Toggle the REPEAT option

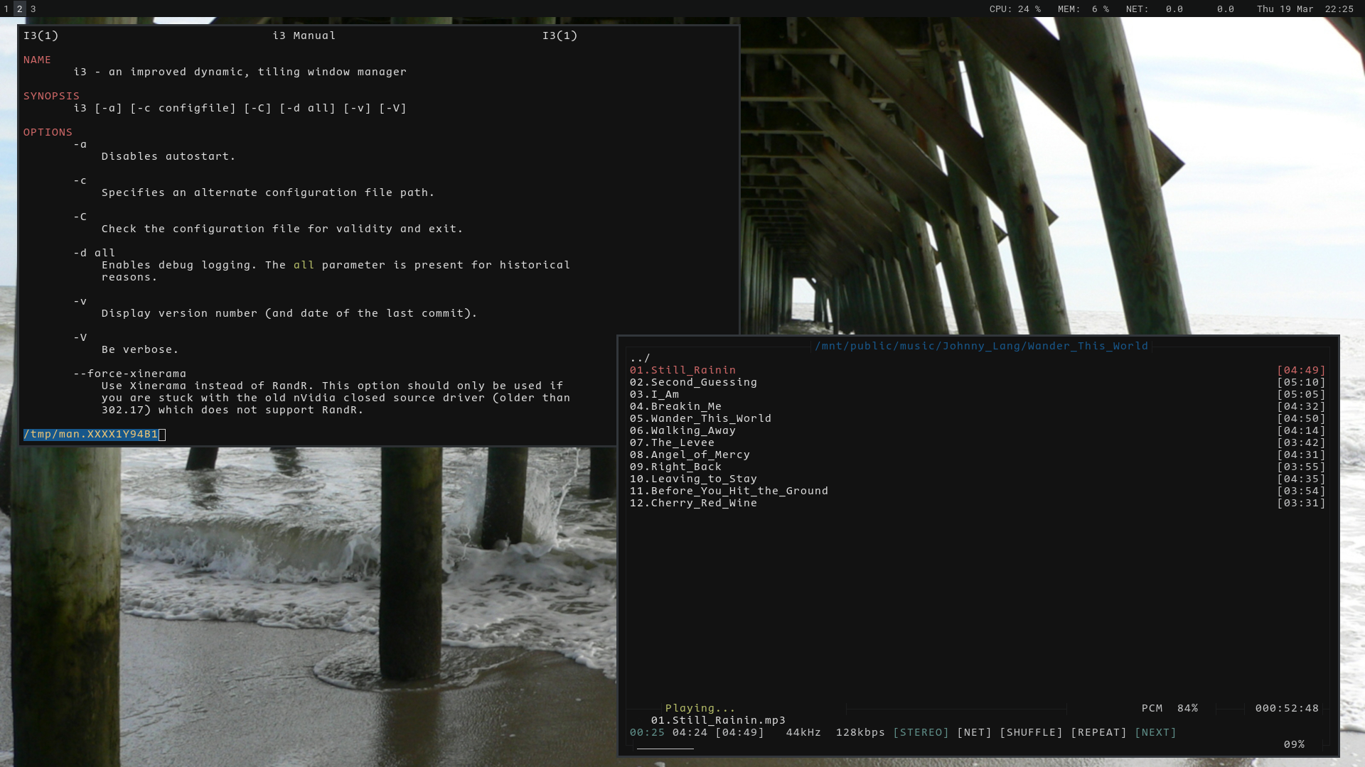[x=1098, y=732]
